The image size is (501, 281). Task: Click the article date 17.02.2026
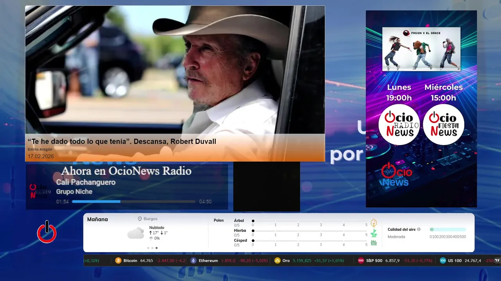pyautogui.click(x=41, y=157)
